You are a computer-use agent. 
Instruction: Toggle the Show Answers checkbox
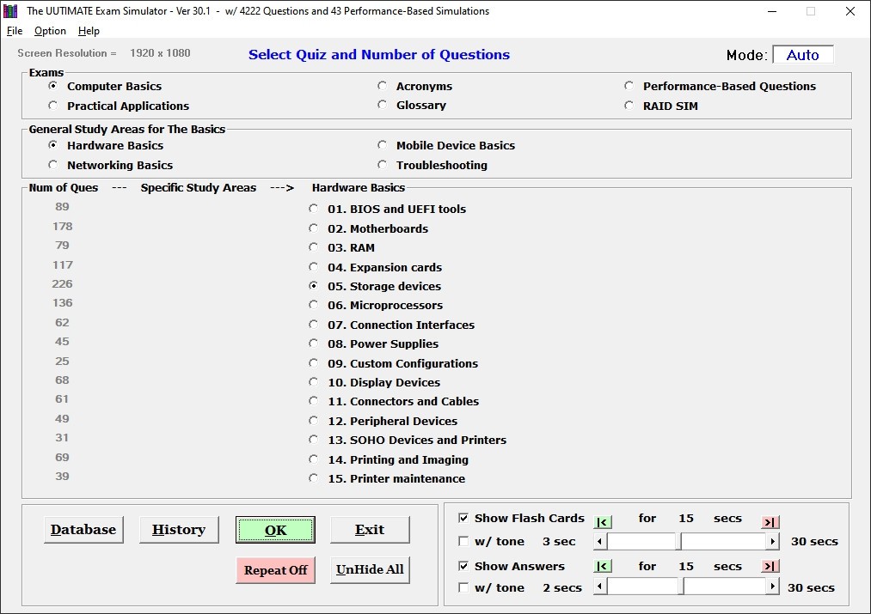click(463, 566)
